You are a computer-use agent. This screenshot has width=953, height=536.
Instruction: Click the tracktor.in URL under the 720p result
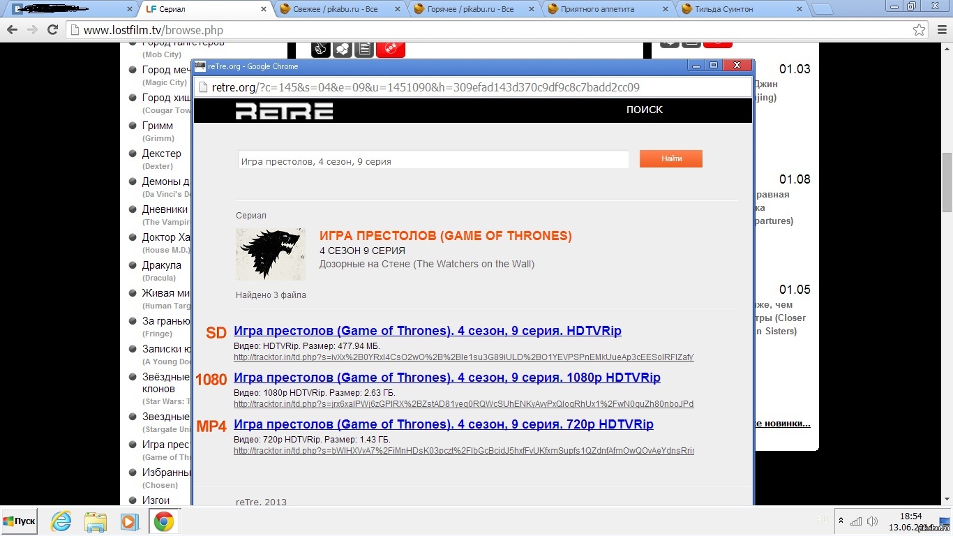click(464, 451)
